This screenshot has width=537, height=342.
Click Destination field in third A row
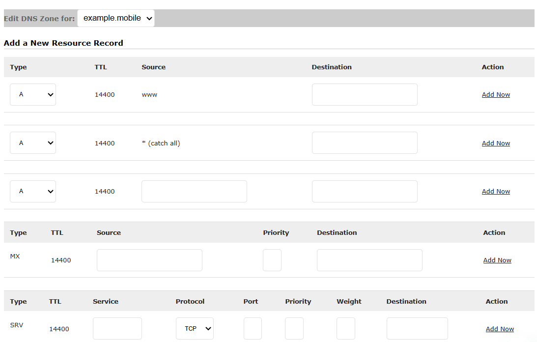(x=365, y=191)
